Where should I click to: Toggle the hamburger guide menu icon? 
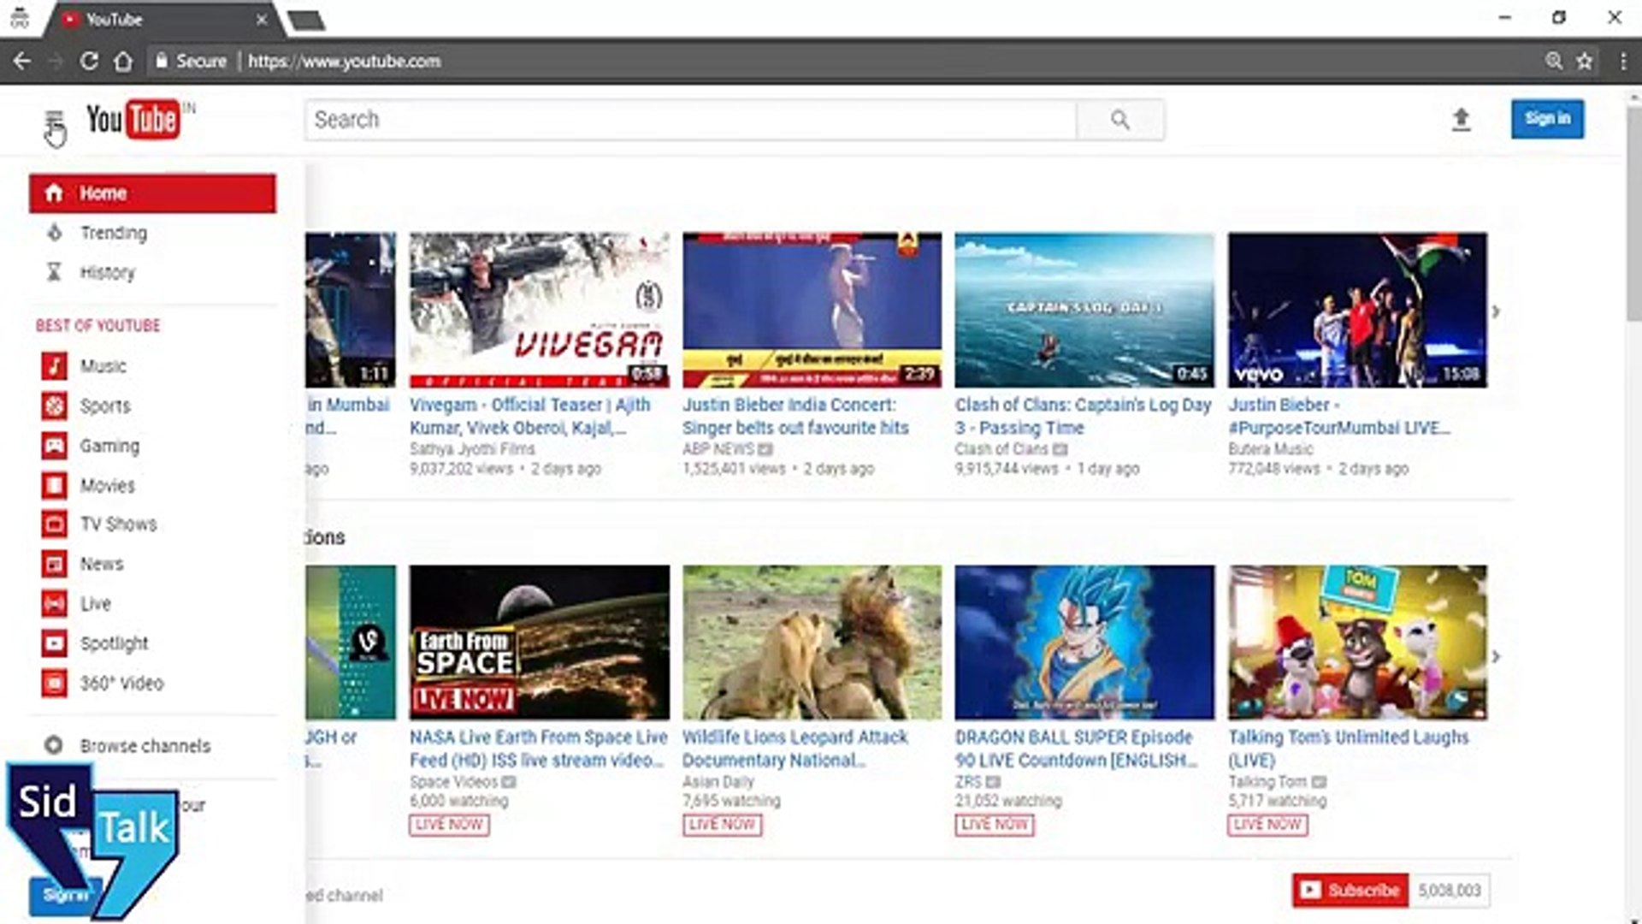[54, 119]
